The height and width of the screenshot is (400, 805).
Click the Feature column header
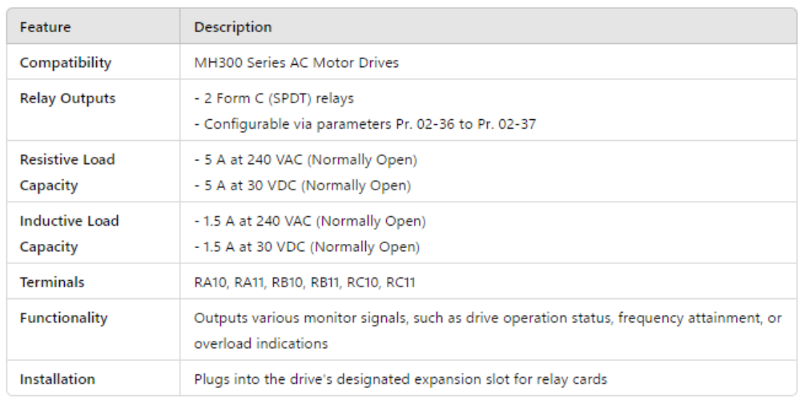[45, 27]
